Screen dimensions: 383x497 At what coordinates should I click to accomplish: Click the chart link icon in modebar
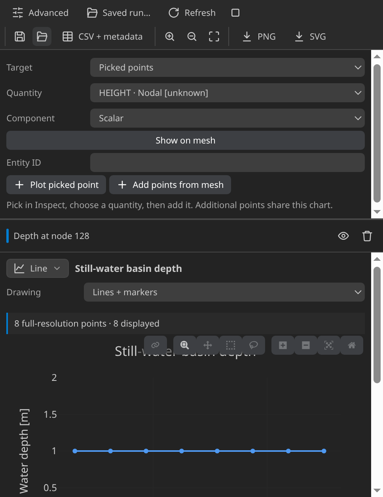tap(155, 345)
